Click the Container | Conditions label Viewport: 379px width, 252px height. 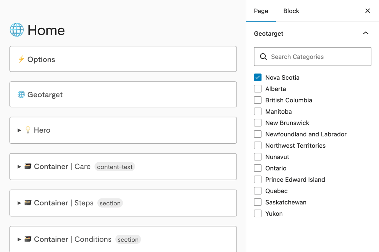coord(73,239)
